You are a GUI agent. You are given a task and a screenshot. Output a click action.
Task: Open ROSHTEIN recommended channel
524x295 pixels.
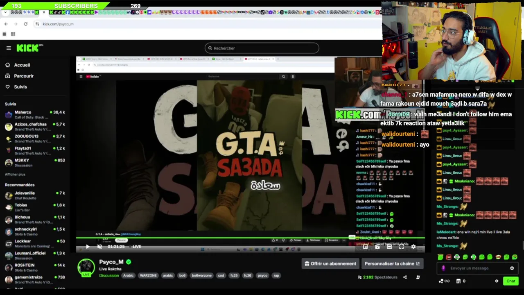click(x=35, y=267)
